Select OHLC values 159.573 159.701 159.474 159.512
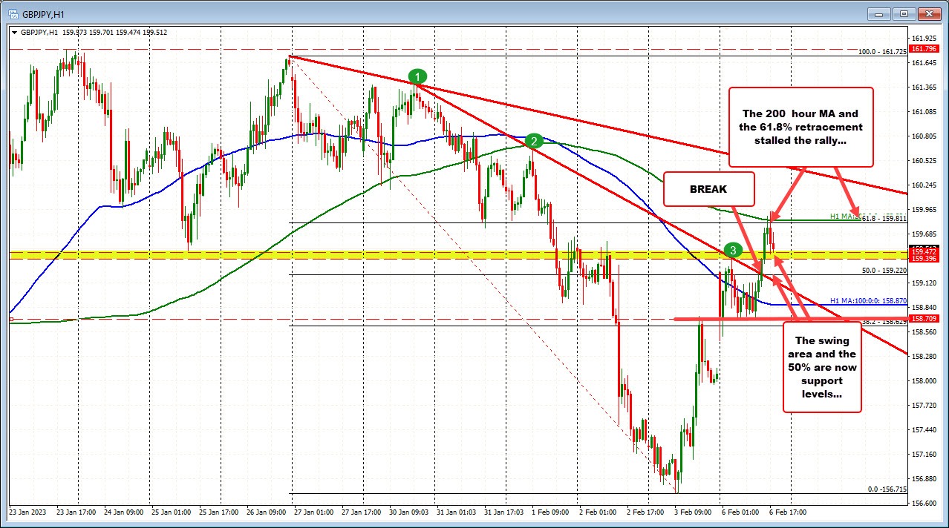This screenshot has height=528, width=949. tap(116, 32)
